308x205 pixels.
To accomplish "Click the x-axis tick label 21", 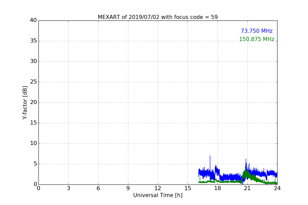I will (x=247, y=188).
